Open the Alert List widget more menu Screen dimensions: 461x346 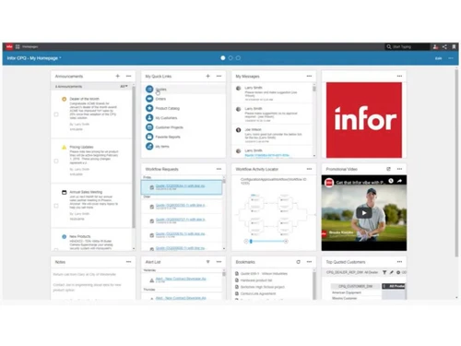(219, 262)
